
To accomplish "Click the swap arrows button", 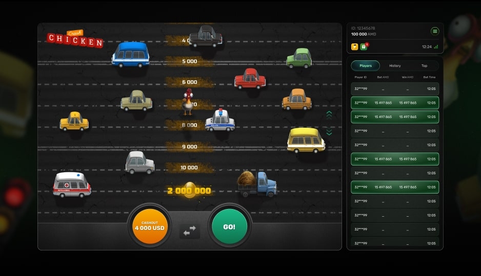I will (189, 231).
